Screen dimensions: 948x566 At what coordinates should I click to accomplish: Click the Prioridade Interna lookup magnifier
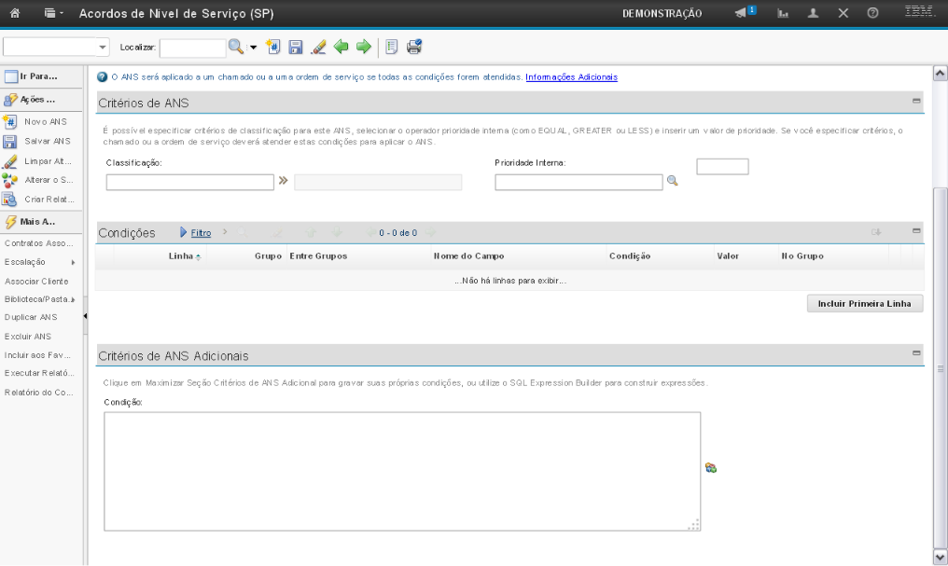[x=672, y=182]
